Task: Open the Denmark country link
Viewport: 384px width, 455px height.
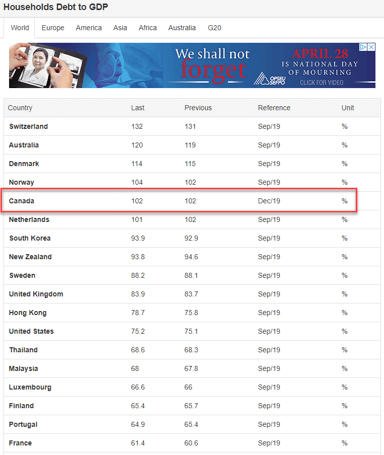Action: point(24,164)
